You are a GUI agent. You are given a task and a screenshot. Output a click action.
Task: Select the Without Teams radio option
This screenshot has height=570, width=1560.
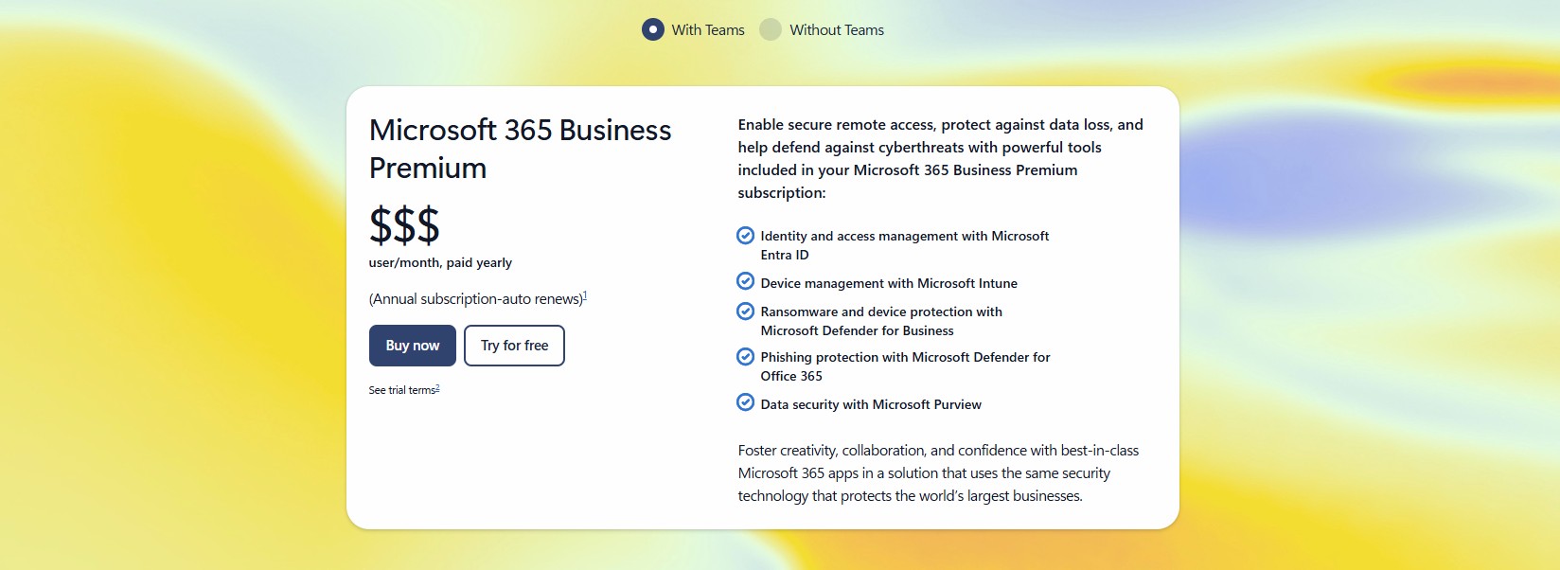click(x=771, y=29)
